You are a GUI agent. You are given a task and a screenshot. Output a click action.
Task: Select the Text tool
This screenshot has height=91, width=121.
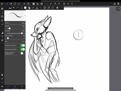click(72, 4)
